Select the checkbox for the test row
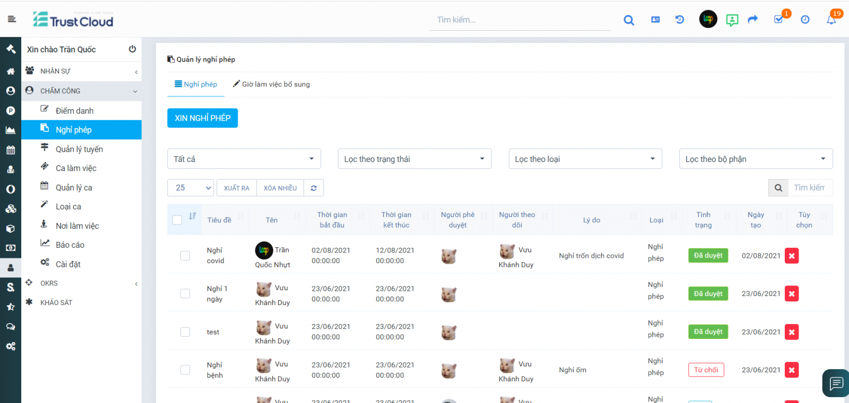The width and height of the screenshot is (849, 403). pyautogui.click(x=185, y=332)
